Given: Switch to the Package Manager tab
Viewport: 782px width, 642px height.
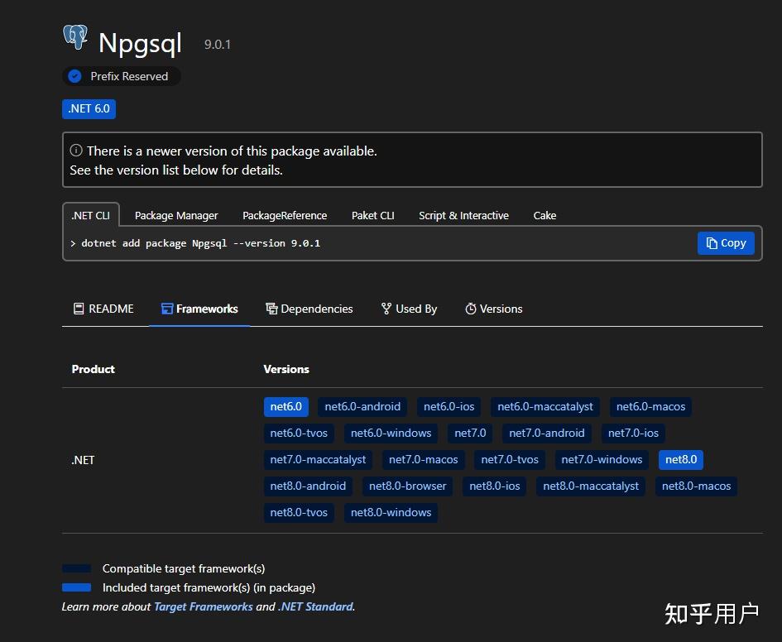Looking at the screenshot, I should [x=175, y=215].
